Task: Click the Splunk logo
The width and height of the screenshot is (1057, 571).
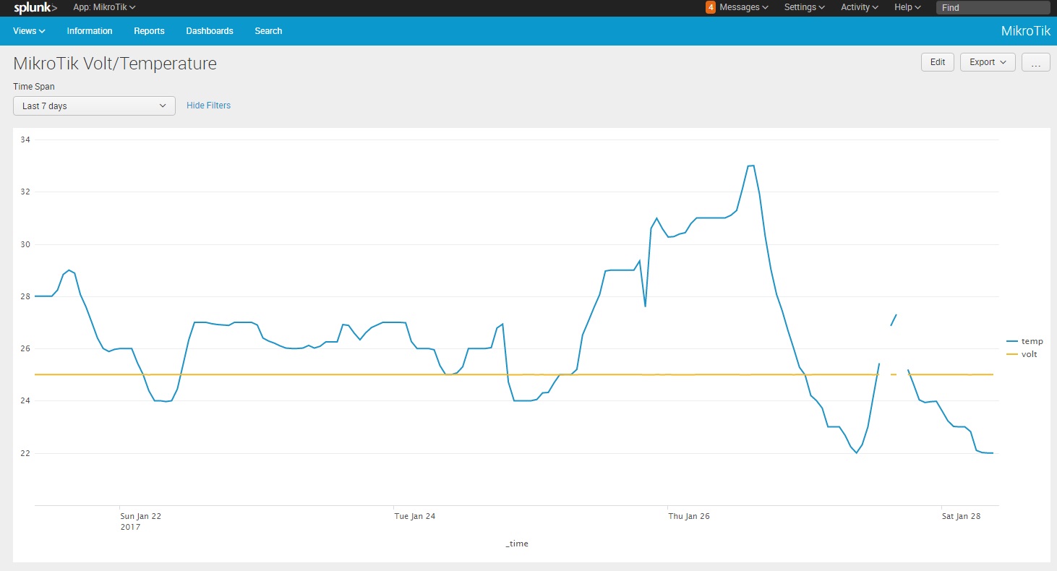Action: point(35,7)
